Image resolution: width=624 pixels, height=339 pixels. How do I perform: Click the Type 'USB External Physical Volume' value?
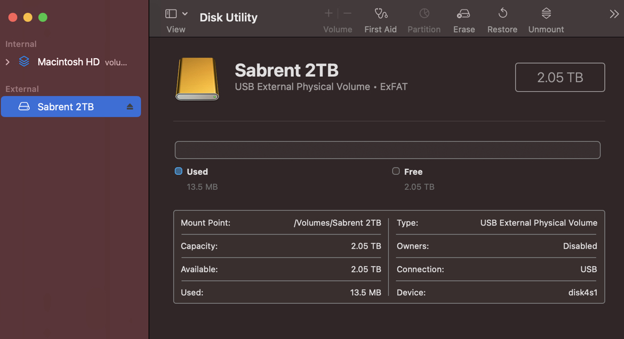click(539, 223)
